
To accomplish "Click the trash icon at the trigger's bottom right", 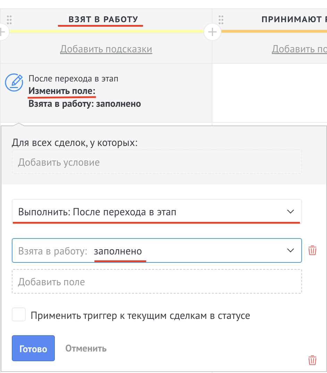I will coord(312,360).
